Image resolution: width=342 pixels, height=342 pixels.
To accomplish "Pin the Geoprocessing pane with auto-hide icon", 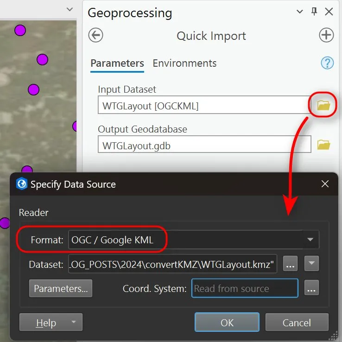I will click(x=314, y=11).
